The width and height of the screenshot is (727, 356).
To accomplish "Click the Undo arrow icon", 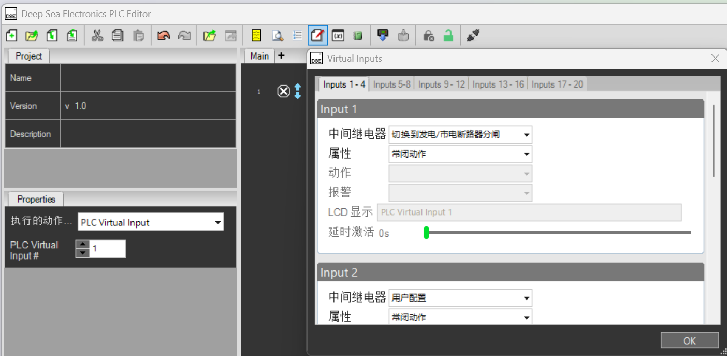I will pos(164,36).
